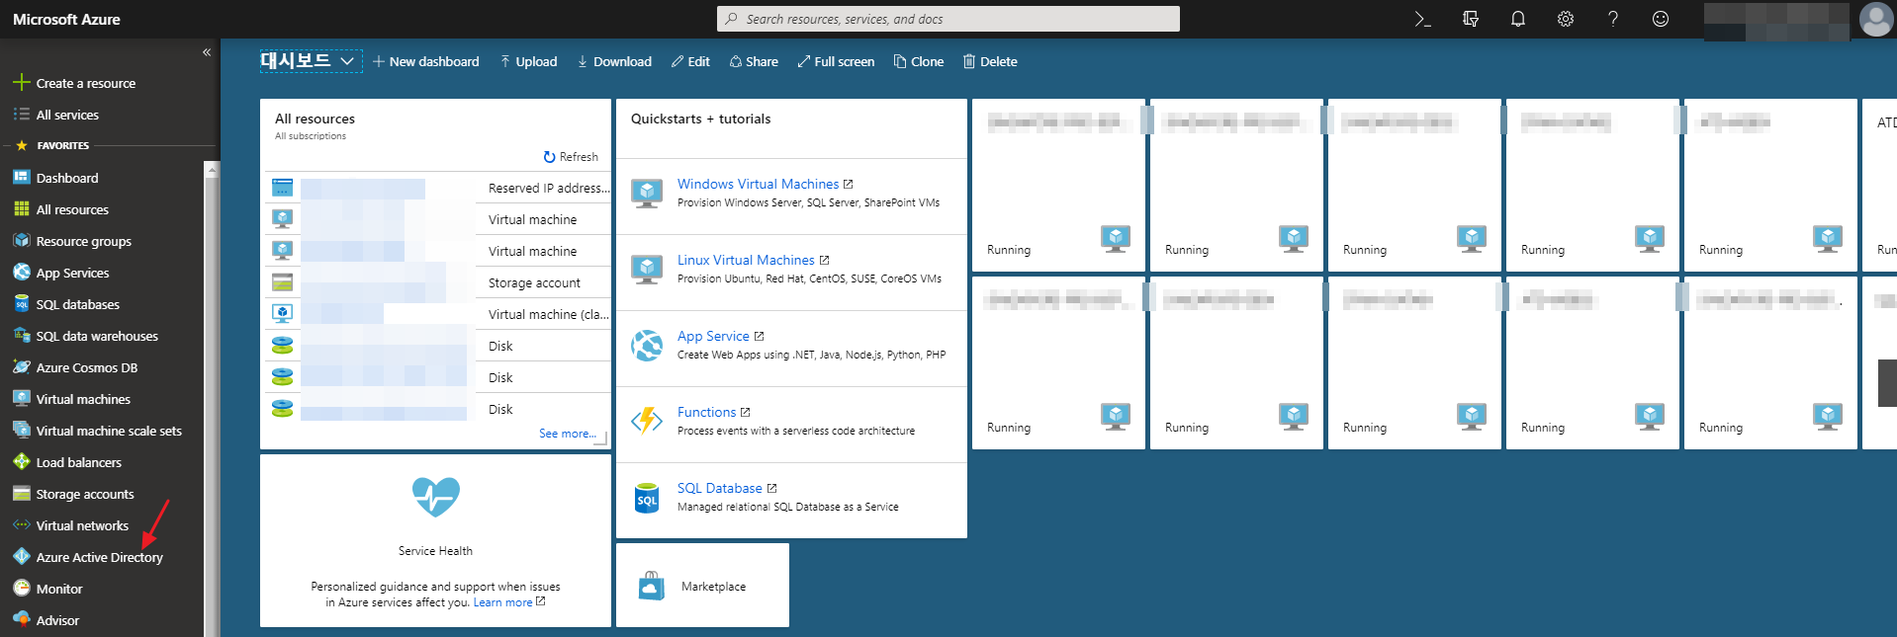The image size is (1897, 637).
Task: Click Create a resource
Action: pyautogui.click(x=85, y=84)
